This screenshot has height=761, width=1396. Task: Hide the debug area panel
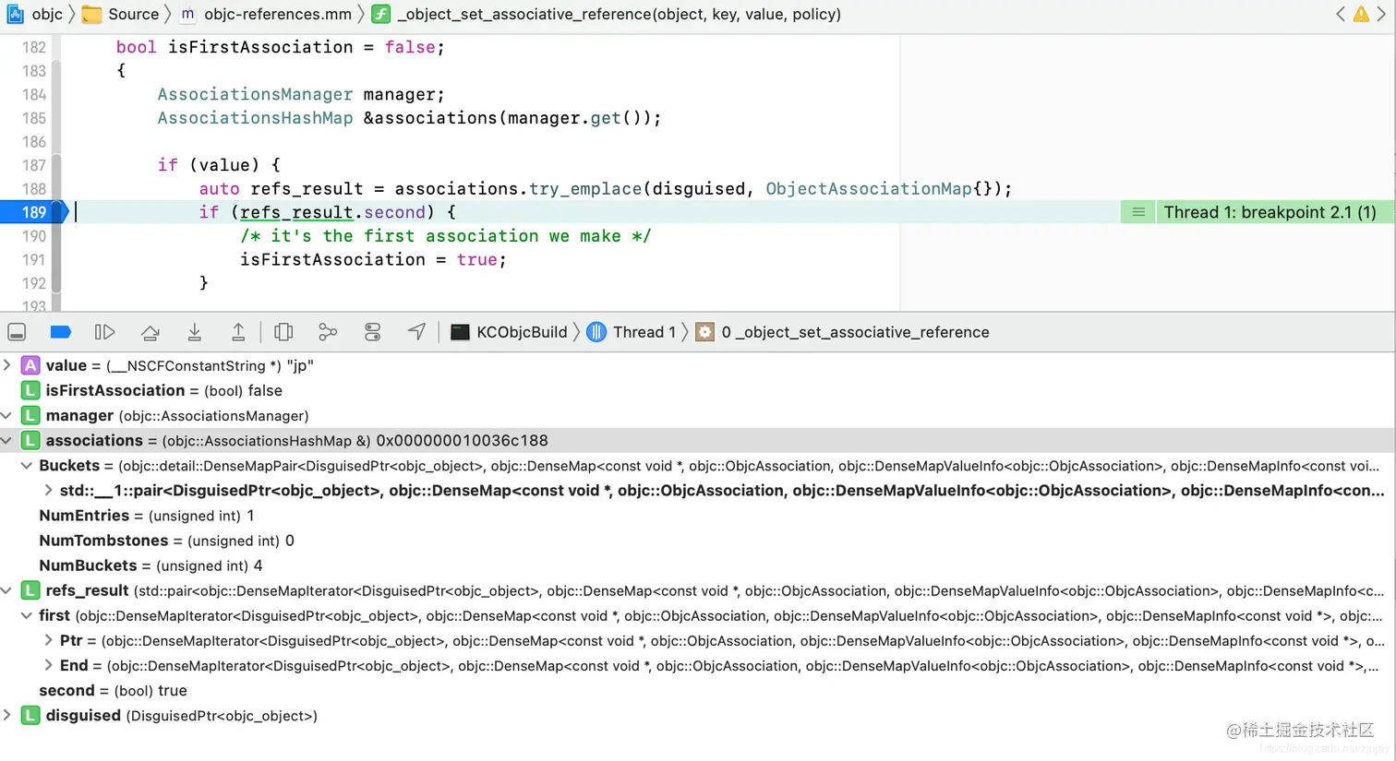[17, 332]
